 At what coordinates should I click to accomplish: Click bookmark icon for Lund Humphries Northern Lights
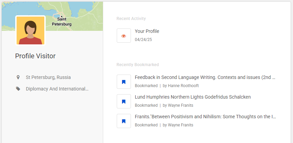pyautogui.click(x=124, y=101)
